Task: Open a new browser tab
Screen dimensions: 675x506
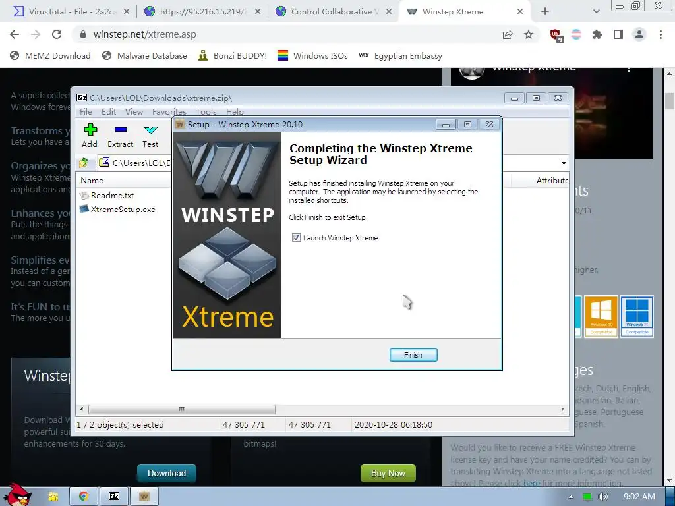Action: click(x=545, y=12)
